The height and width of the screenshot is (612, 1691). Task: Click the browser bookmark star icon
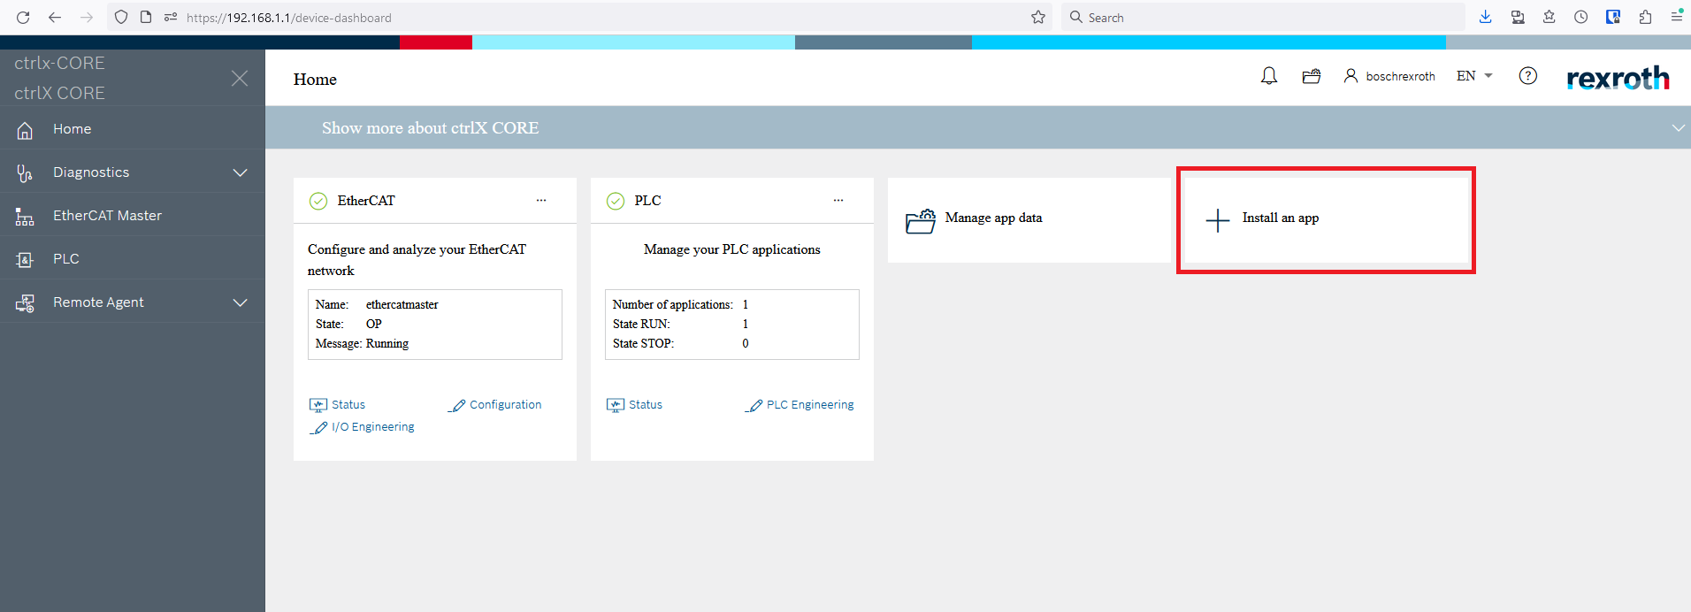[x=1038, y=18]
